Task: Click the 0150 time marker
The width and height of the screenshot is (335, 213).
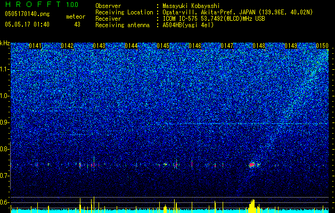Action: pyautogui.click(x=322, y=46)
